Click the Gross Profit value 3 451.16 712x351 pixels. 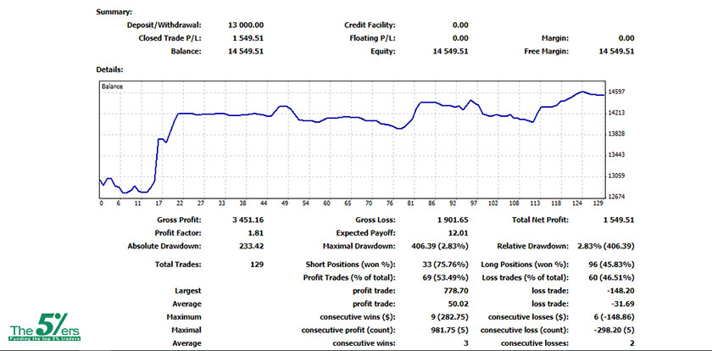point(248,220)
